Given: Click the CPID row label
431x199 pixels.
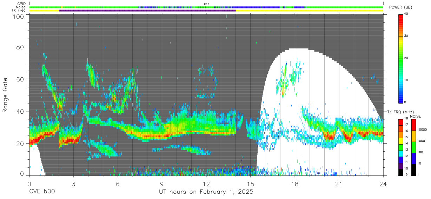Looking at the screenshot, I should (21, 4).
